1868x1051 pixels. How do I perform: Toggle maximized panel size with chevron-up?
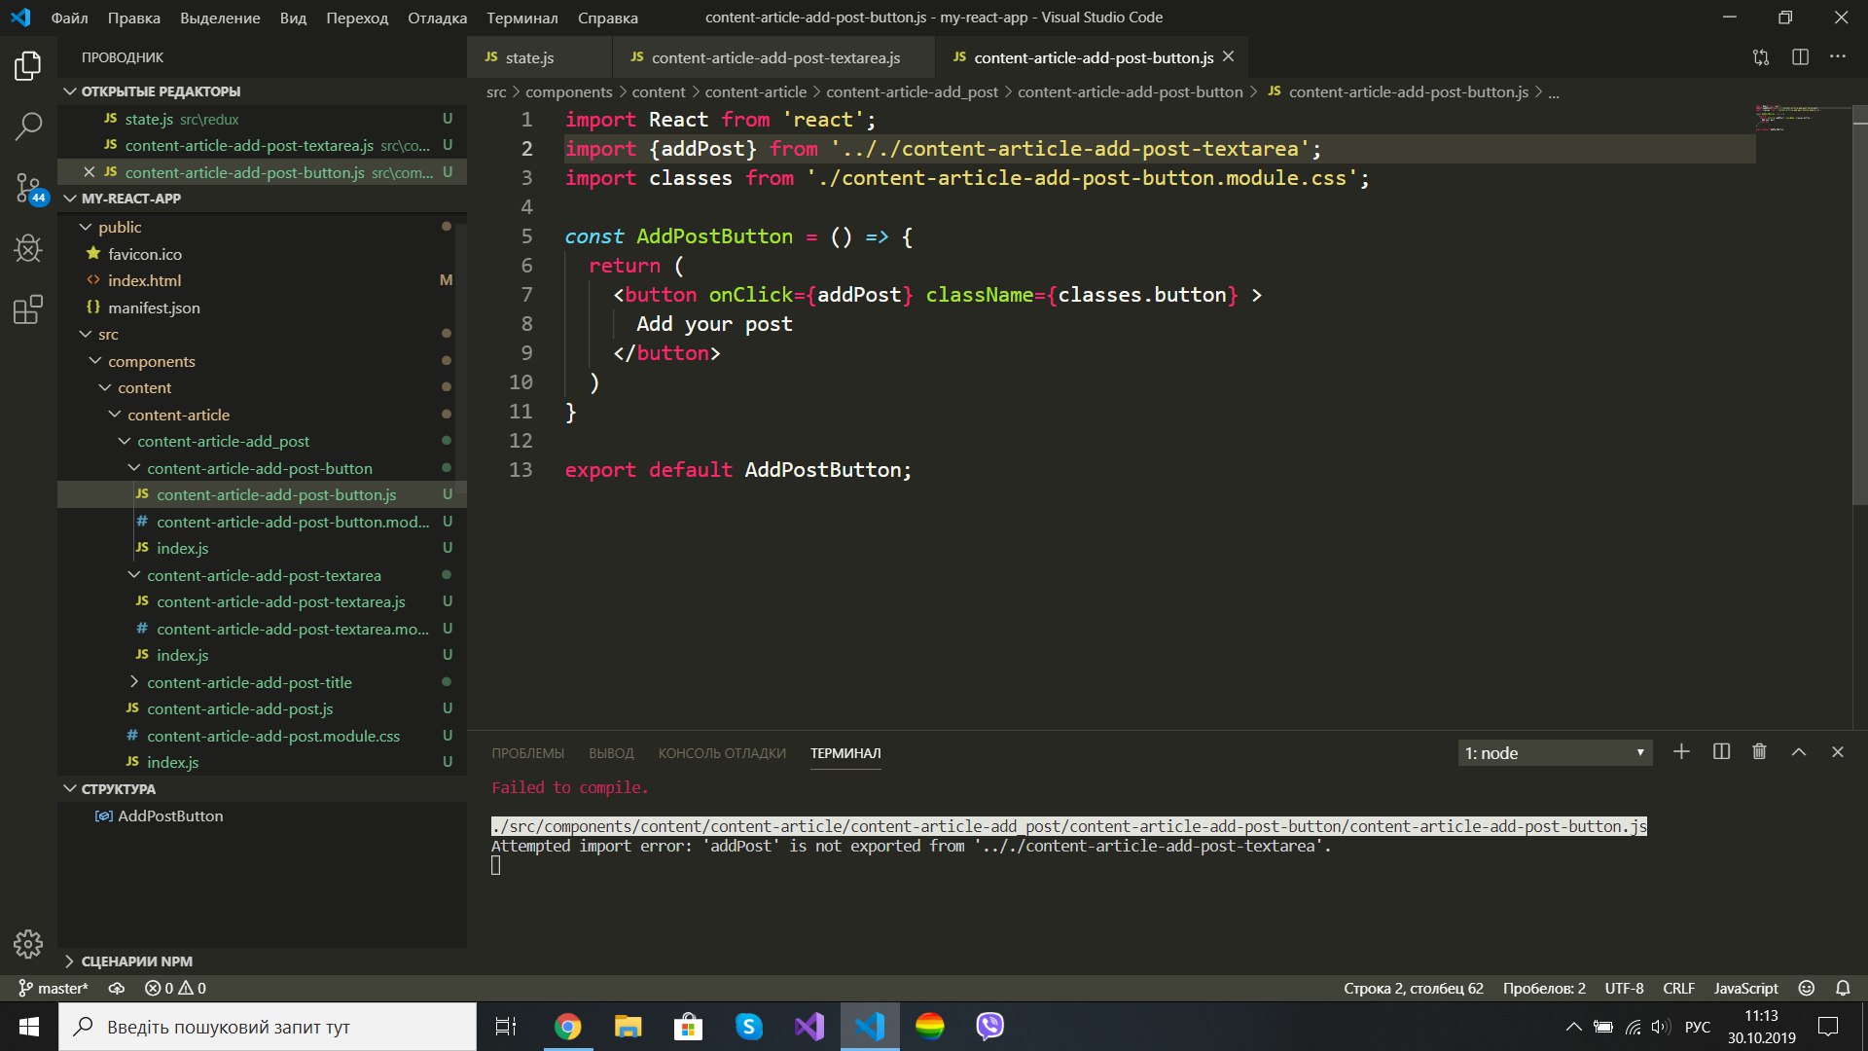(1799, 752)
